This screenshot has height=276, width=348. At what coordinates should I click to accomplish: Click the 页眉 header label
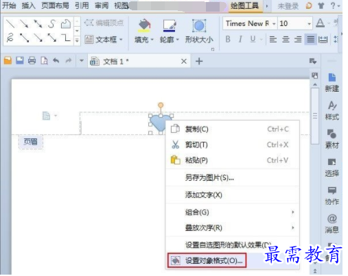pos(31,142)
